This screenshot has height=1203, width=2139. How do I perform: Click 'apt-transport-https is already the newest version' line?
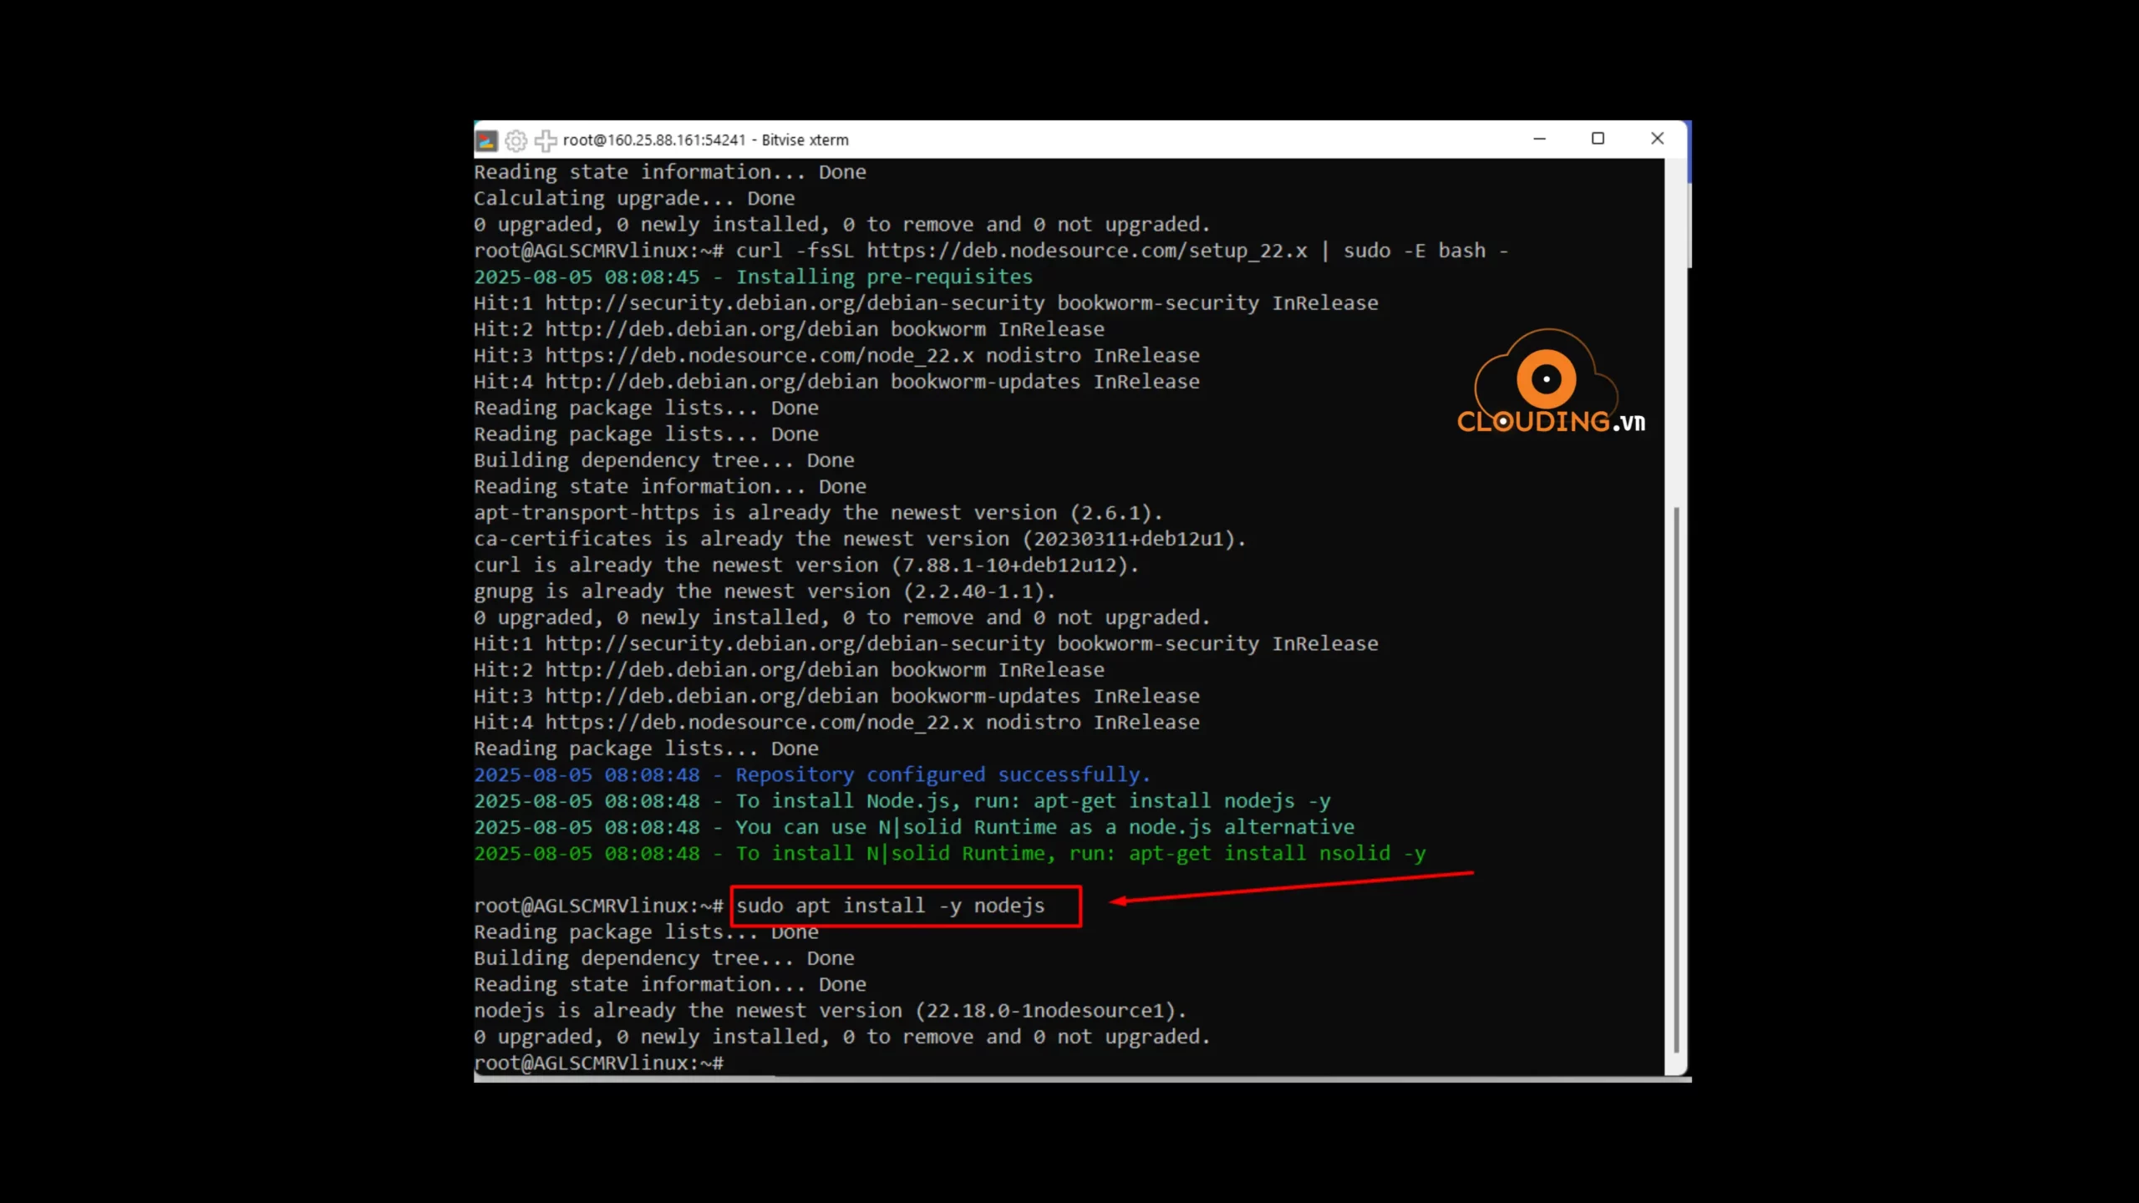point(818,512)
